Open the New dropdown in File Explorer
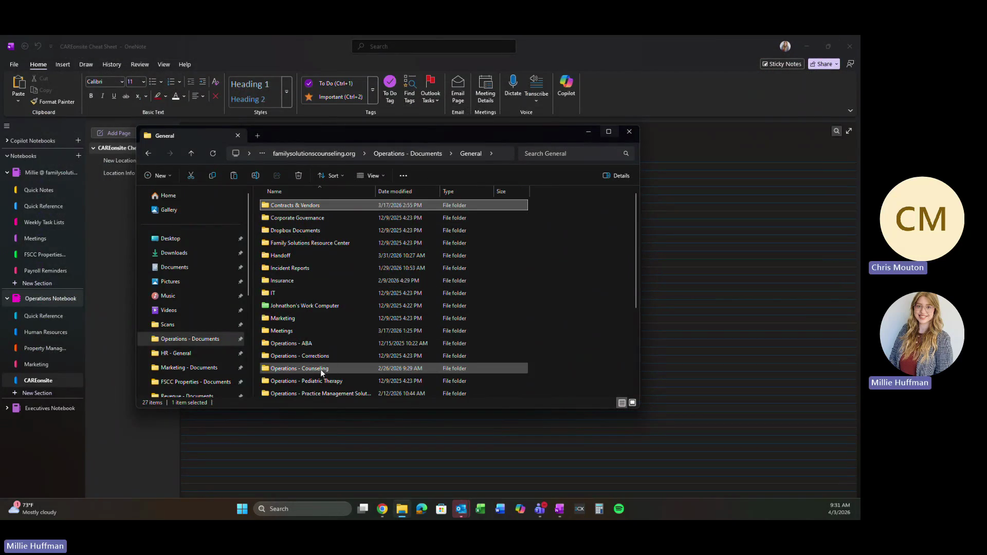 158,176
